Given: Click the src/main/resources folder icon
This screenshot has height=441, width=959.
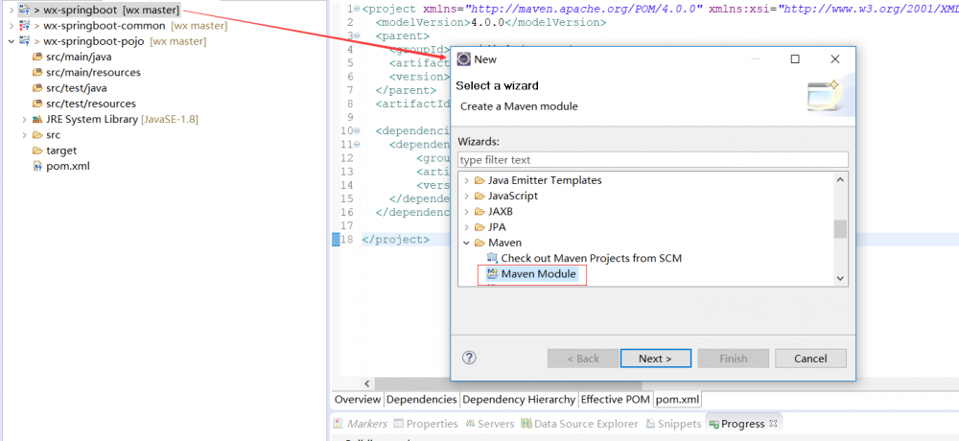Looking at the screenshot, I should [x=37, y=72].
